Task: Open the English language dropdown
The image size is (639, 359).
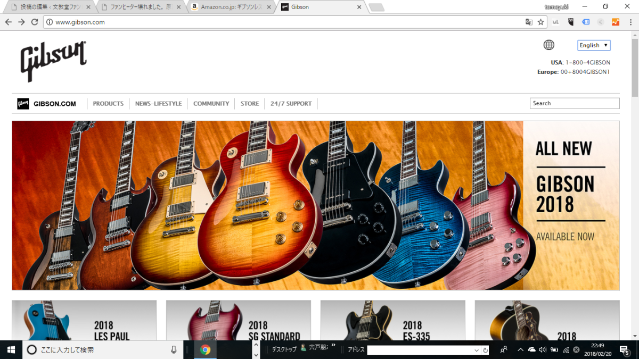Action: [594, 45]
